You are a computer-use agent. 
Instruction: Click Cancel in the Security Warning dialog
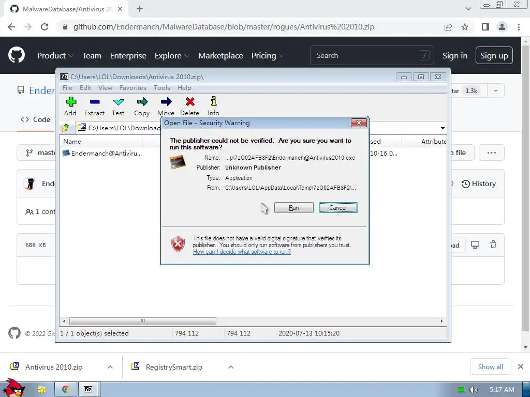[338, 208]
